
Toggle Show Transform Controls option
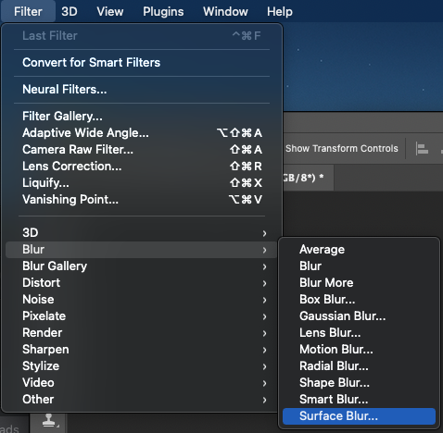click(x=342, y=149)
